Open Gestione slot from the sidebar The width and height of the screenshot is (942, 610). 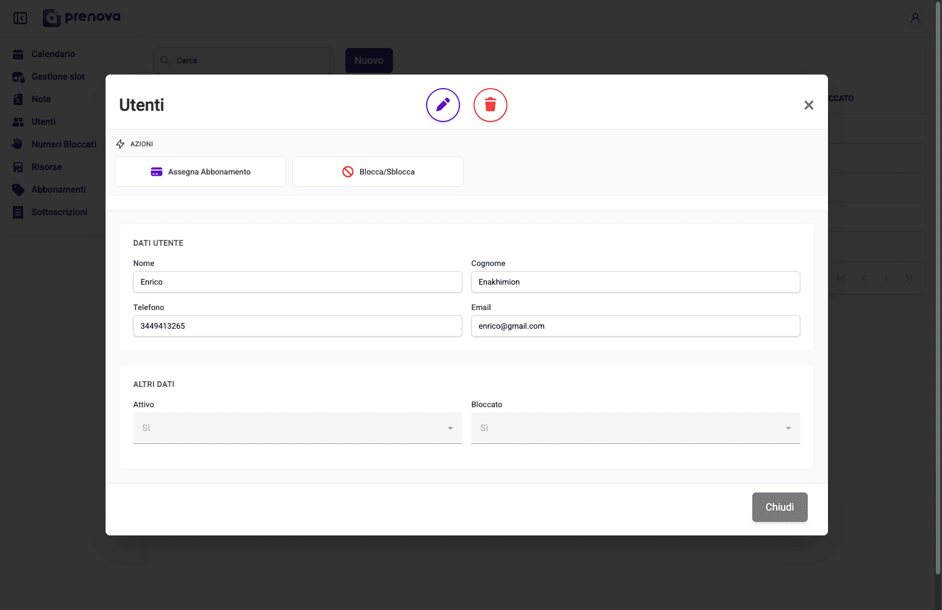pos(19,76)
